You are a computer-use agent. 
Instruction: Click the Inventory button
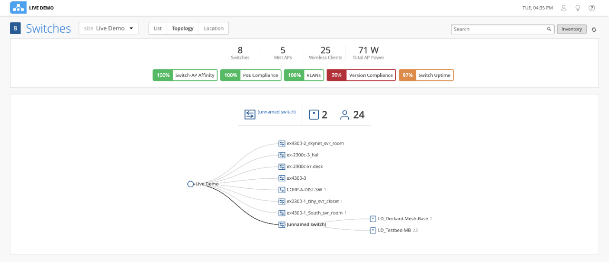tap(572, 29)
